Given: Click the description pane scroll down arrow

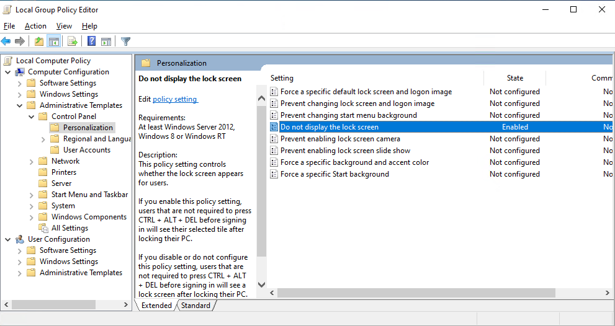Looking at the screenshot, I should [x=262, y=284].
